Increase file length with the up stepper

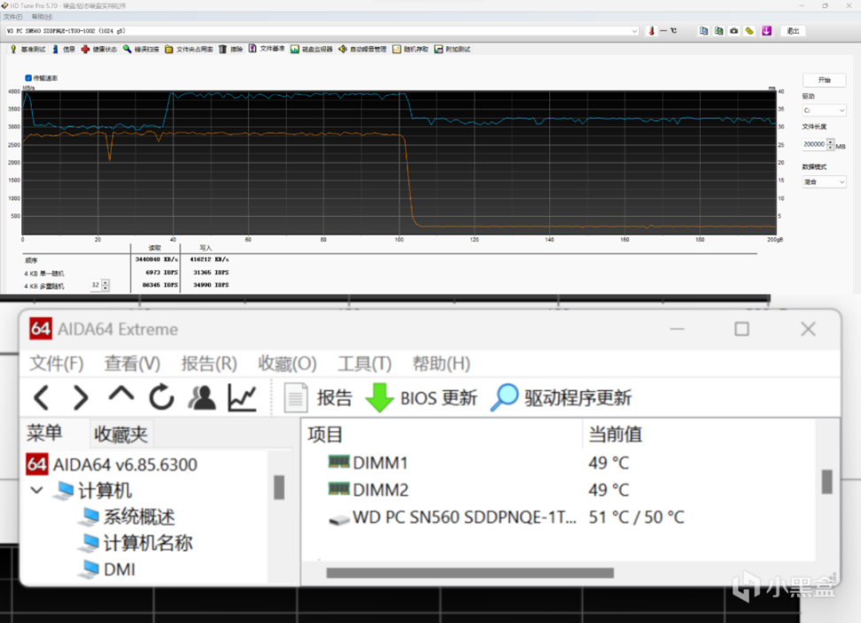tap(831, 142)
